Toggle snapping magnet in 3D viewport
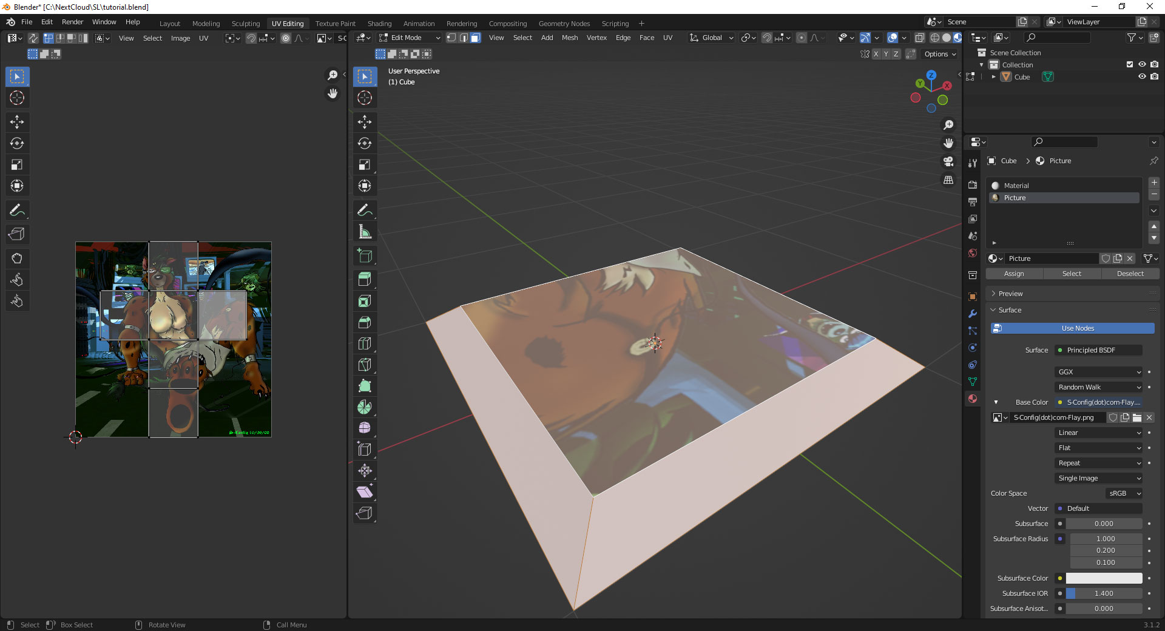This screenshot has width=1165, height=631. coord(767,38)
